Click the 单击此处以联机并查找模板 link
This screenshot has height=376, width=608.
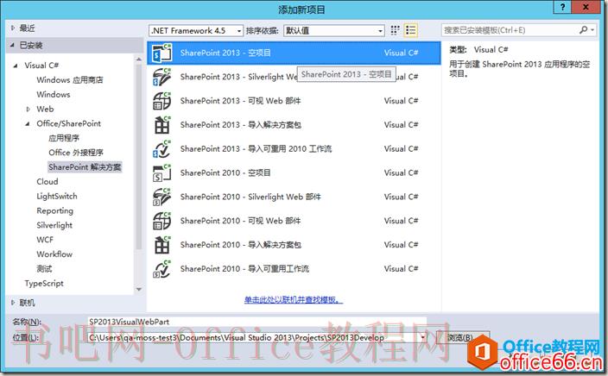294,300
